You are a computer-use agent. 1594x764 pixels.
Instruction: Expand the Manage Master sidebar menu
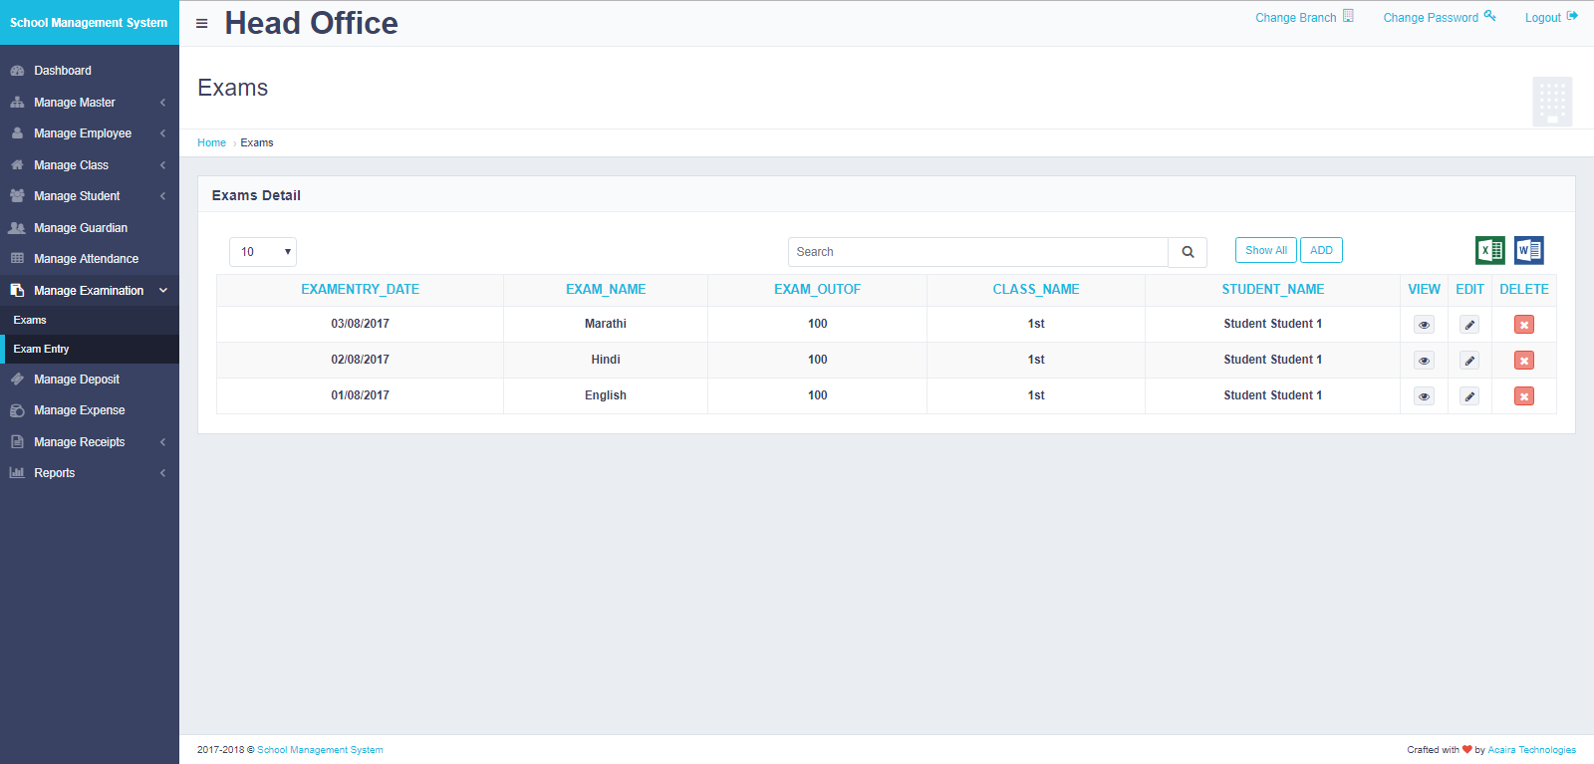coord(89,103)
